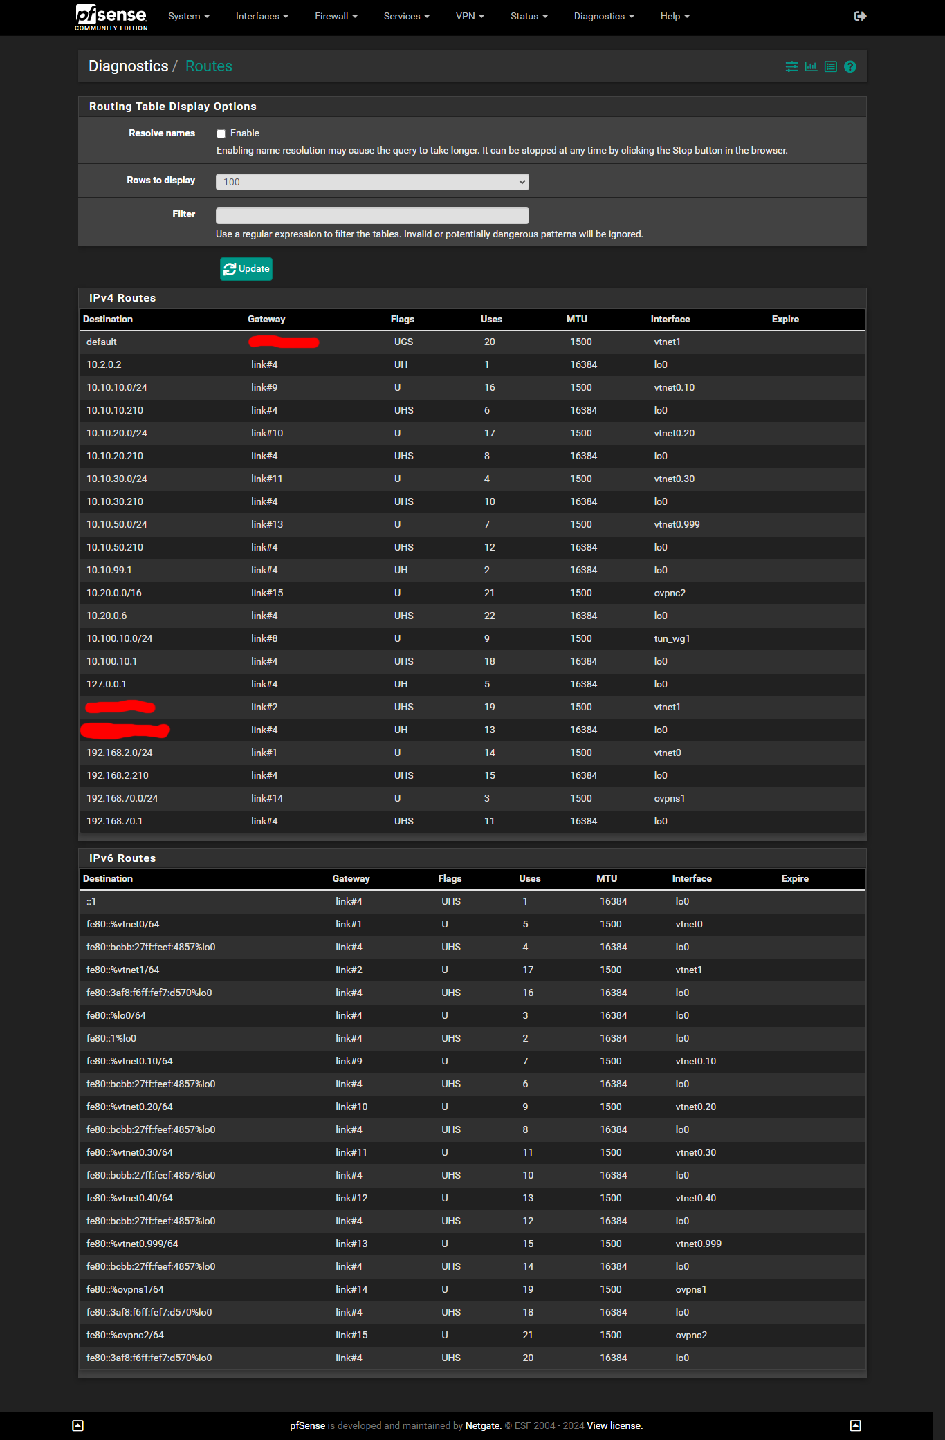This screenshot has width=945, height=1440.
Task: Open the Netgate link in footer
Action: click(482, 1425)
